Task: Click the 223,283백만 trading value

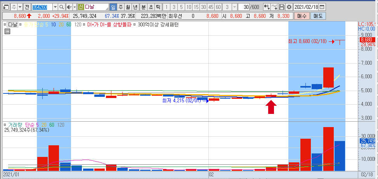Action: point(154,16)
